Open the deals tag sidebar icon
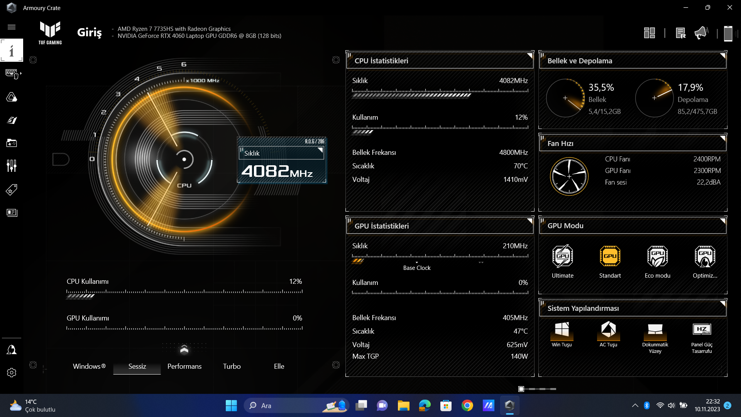Screen dimensions: 741x417 [x=12, y=190]
